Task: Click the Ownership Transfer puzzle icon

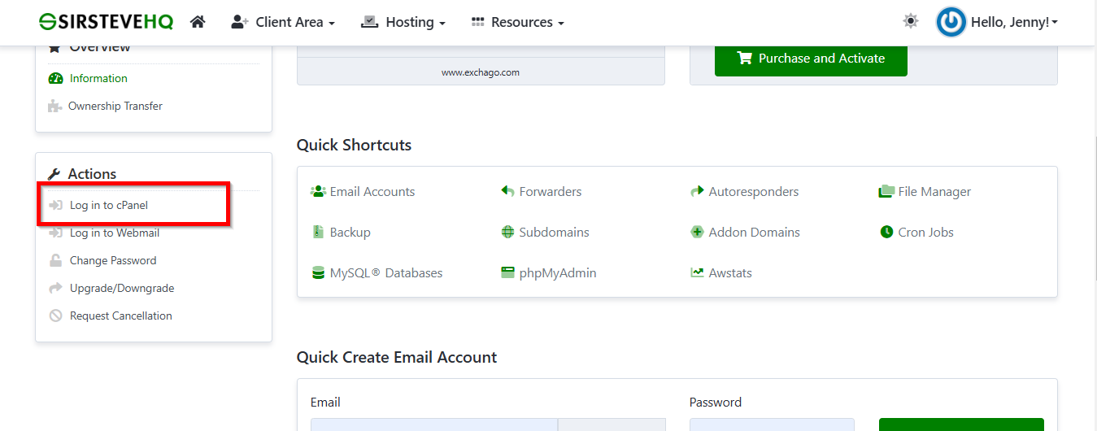Action: (55, 106)
